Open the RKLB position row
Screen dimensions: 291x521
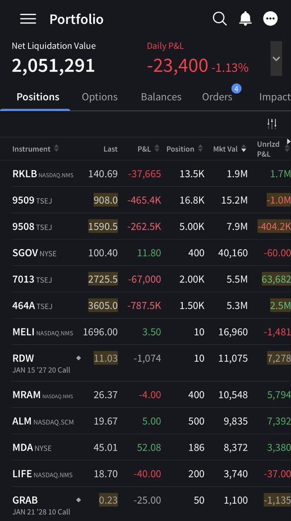[145, 174]
